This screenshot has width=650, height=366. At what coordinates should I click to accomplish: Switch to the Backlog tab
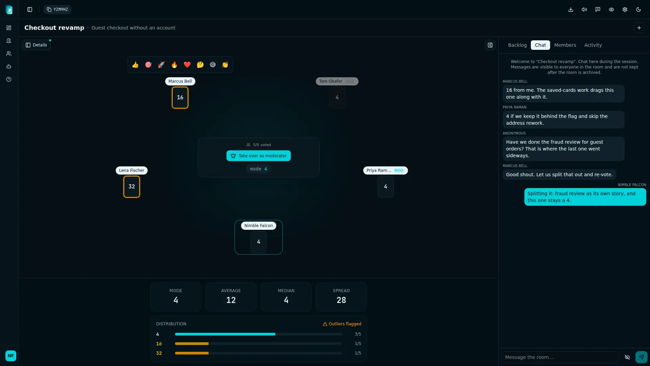[x=517, y=45]
